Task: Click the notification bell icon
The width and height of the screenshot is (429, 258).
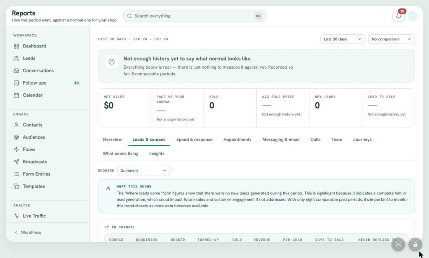Action: tap(398, 16)
